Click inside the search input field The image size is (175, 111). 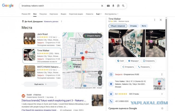[x=60, y=6]
